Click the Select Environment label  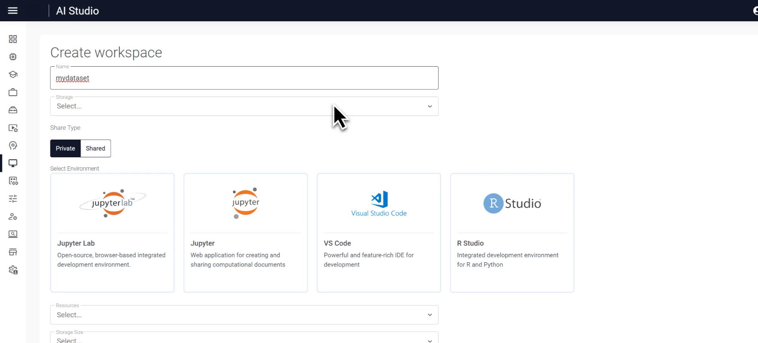[x=75, y=168]
